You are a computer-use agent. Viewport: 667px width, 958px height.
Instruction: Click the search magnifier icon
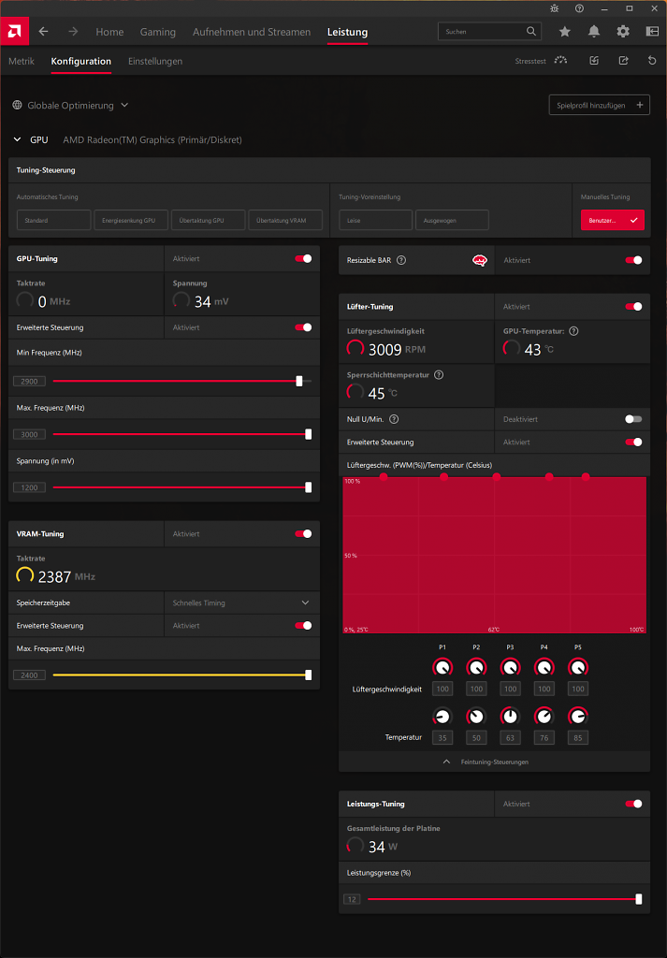coord(530,31)
